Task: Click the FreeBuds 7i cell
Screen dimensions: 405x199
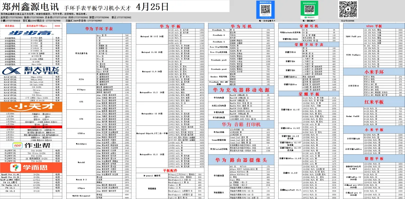Action: click(x=219, y=30)
